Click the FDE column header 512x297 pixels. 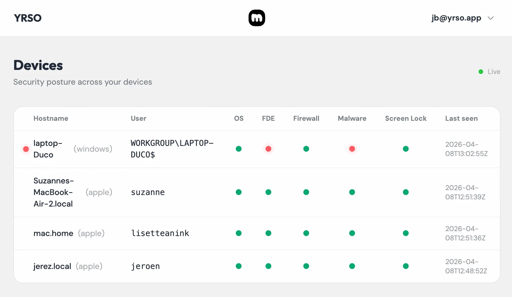[x=268, y=118]
